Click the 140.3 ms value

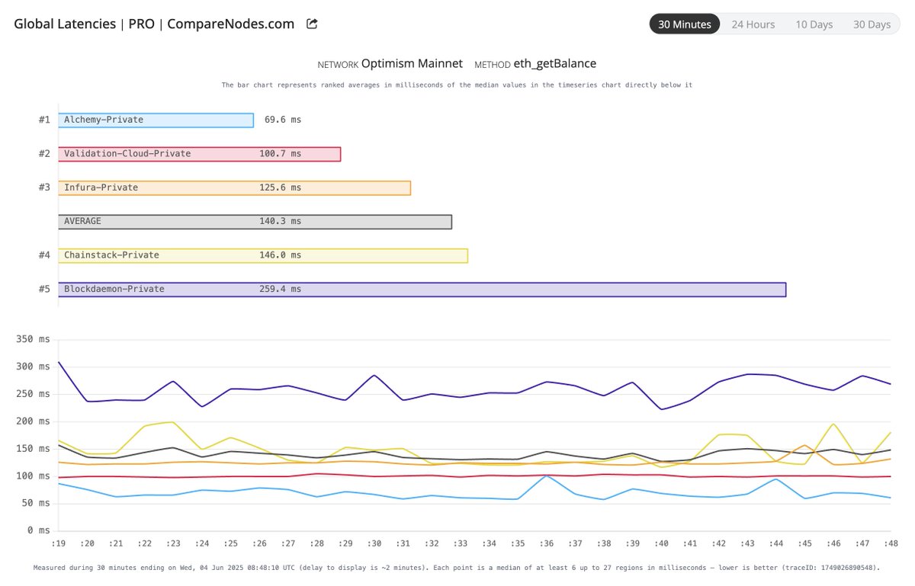281,222
